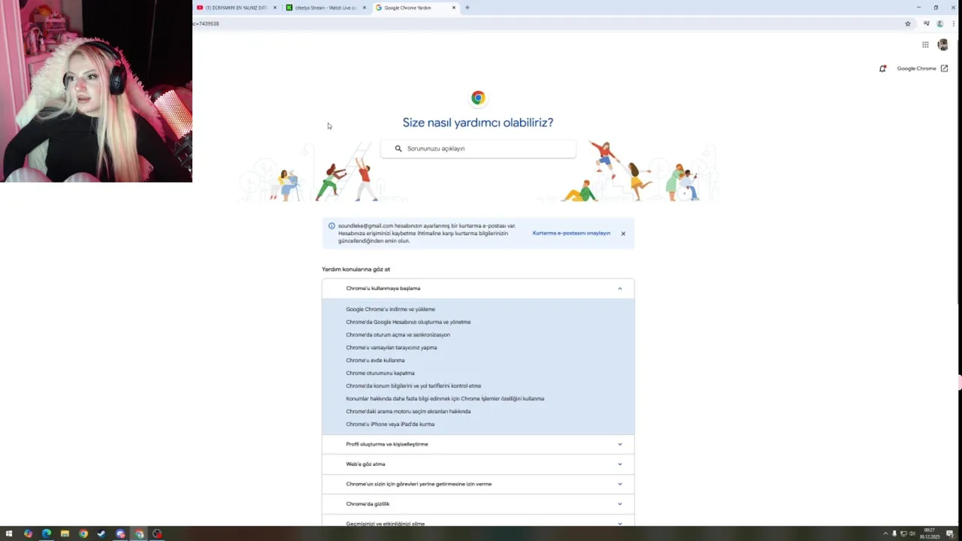
Task: Click the Chrome profile avatar in the toolbar
Action: coord(939,23)
